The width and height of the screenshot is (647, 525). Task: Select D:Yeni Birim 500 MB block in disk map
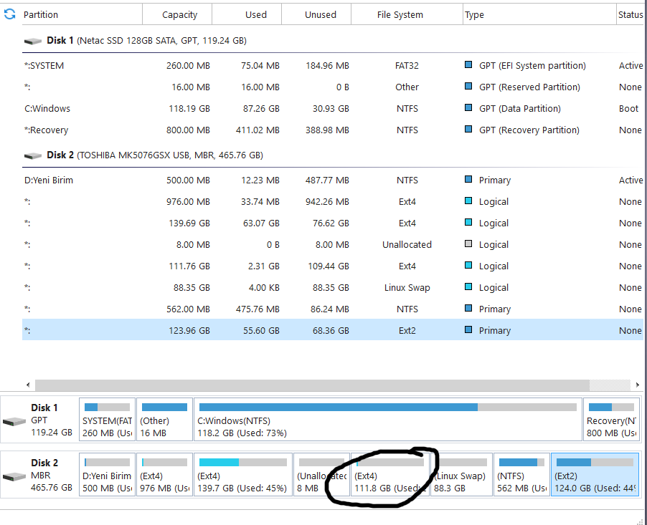pyautogui.click(x=108, y=474)
